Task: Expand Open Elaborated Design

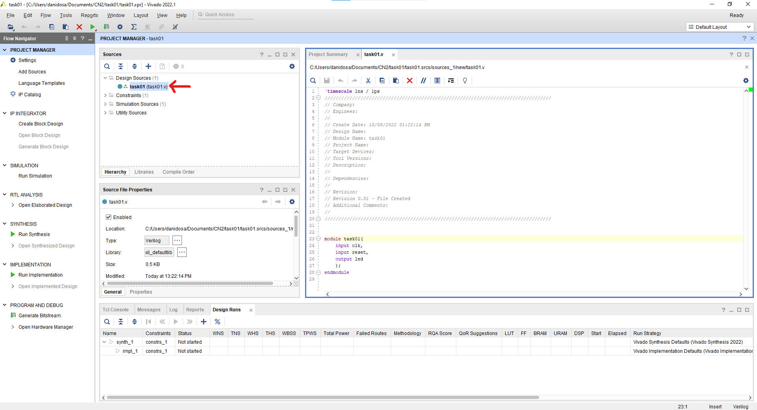Action: click(x=13, y=205)
